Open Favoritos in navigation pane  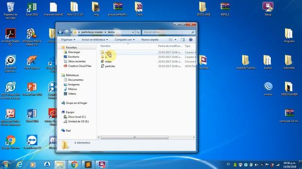[71, 47]
